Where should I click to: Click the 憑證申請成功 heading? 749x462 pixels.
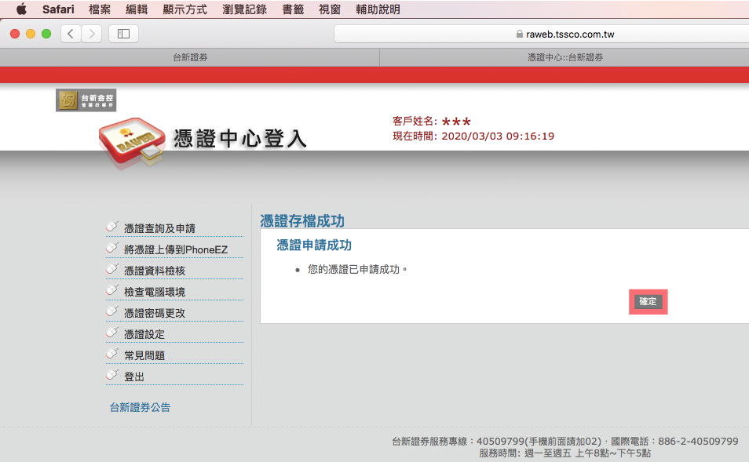[314, 246]
